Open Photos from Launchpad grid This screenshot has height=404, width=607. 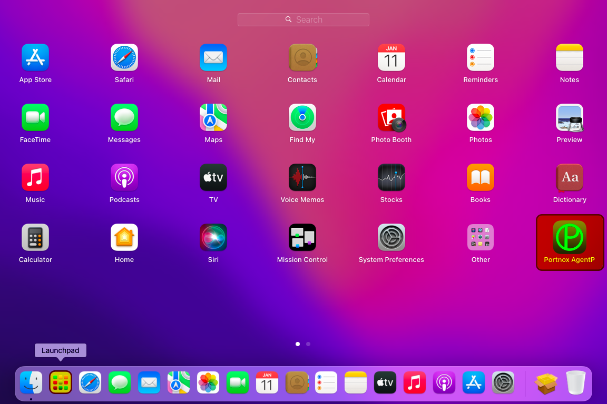pyautogui.click(x=481, y=117)
